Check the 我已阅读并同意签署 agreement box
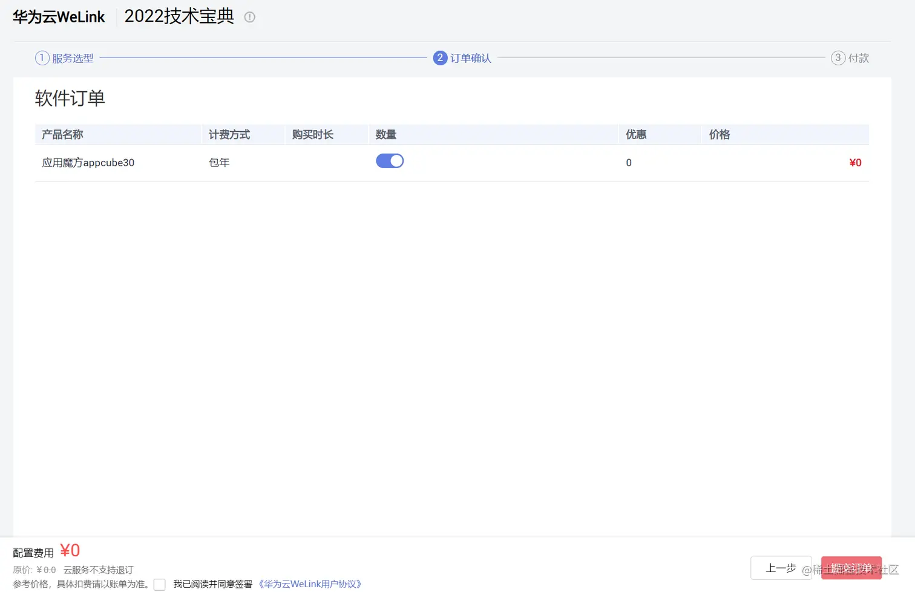The height and width of the screenshot is (592, 915). coord(160,584)
